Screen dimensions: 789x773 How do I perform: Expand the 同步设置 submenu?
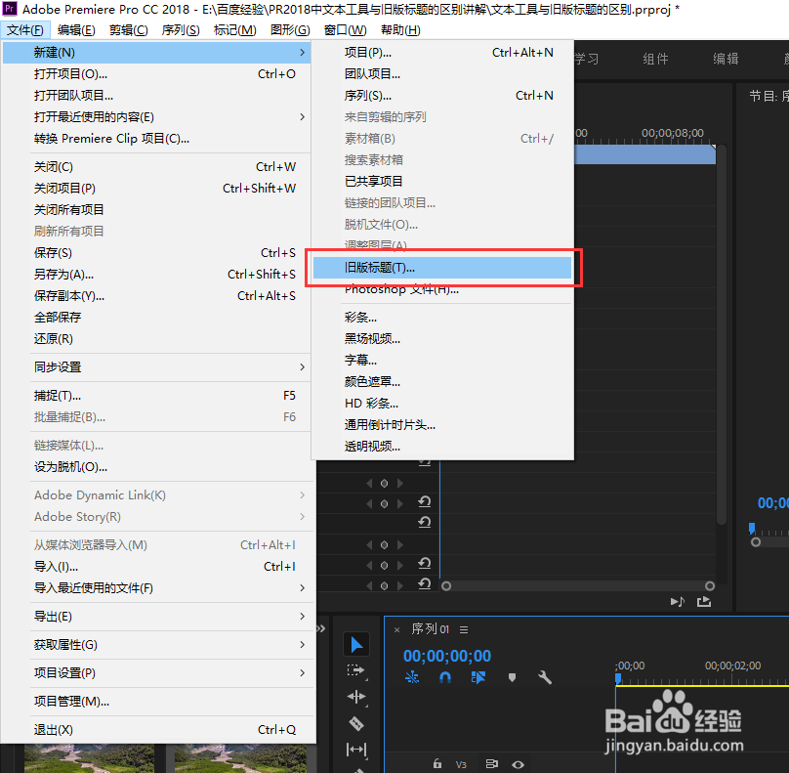coord(156,367)
